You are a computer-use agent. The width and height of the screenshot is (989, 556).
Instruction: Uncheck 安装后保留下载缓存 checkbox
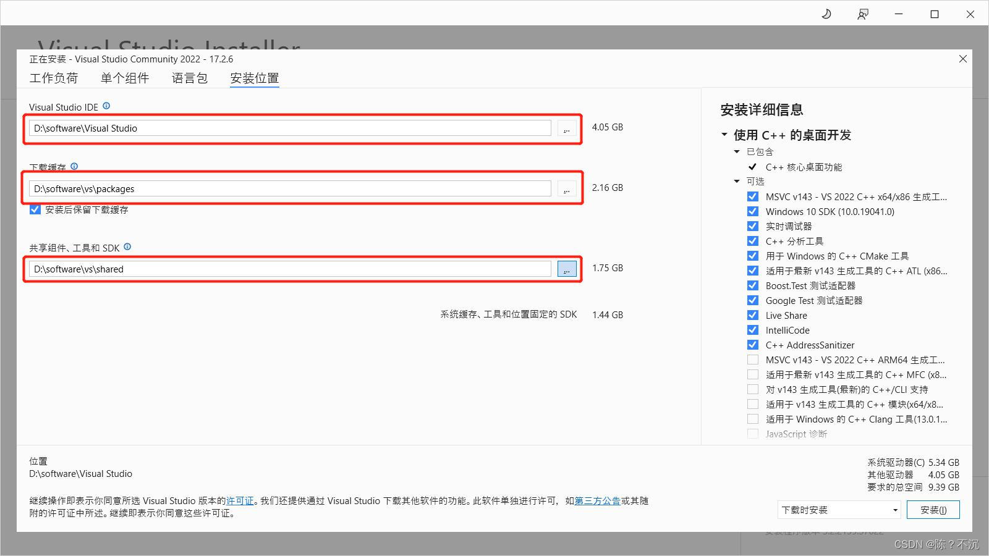pos(35,209)
